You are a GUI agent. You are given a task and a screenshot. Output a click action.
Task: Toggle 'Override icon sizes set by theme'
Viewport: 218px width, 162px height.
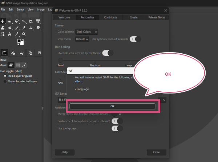tap(108, 53)
